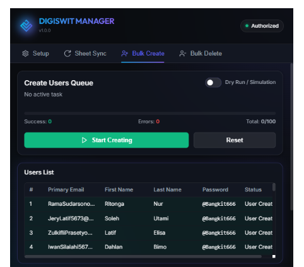The height and width of the screenshot is (267, 304).
Task: Click the Reset button
Action: (235, 140)
